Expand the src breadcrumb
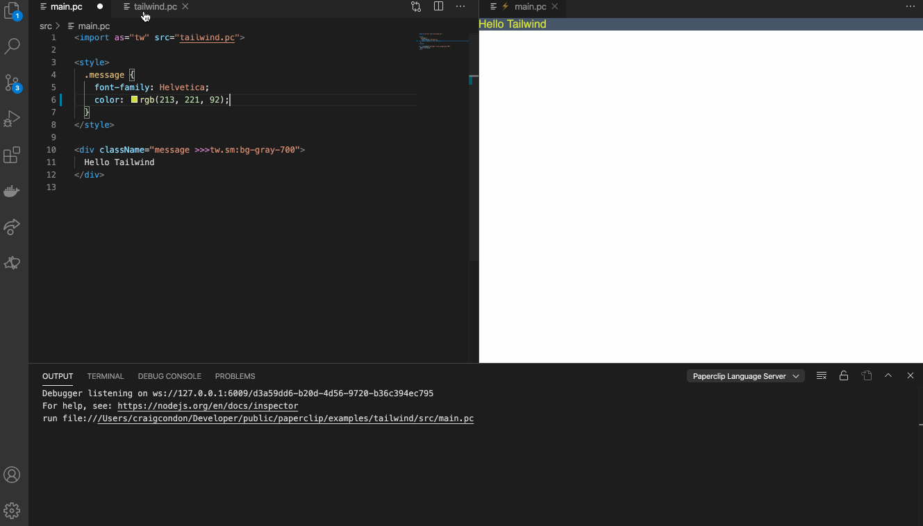 [x=46, y=26]
